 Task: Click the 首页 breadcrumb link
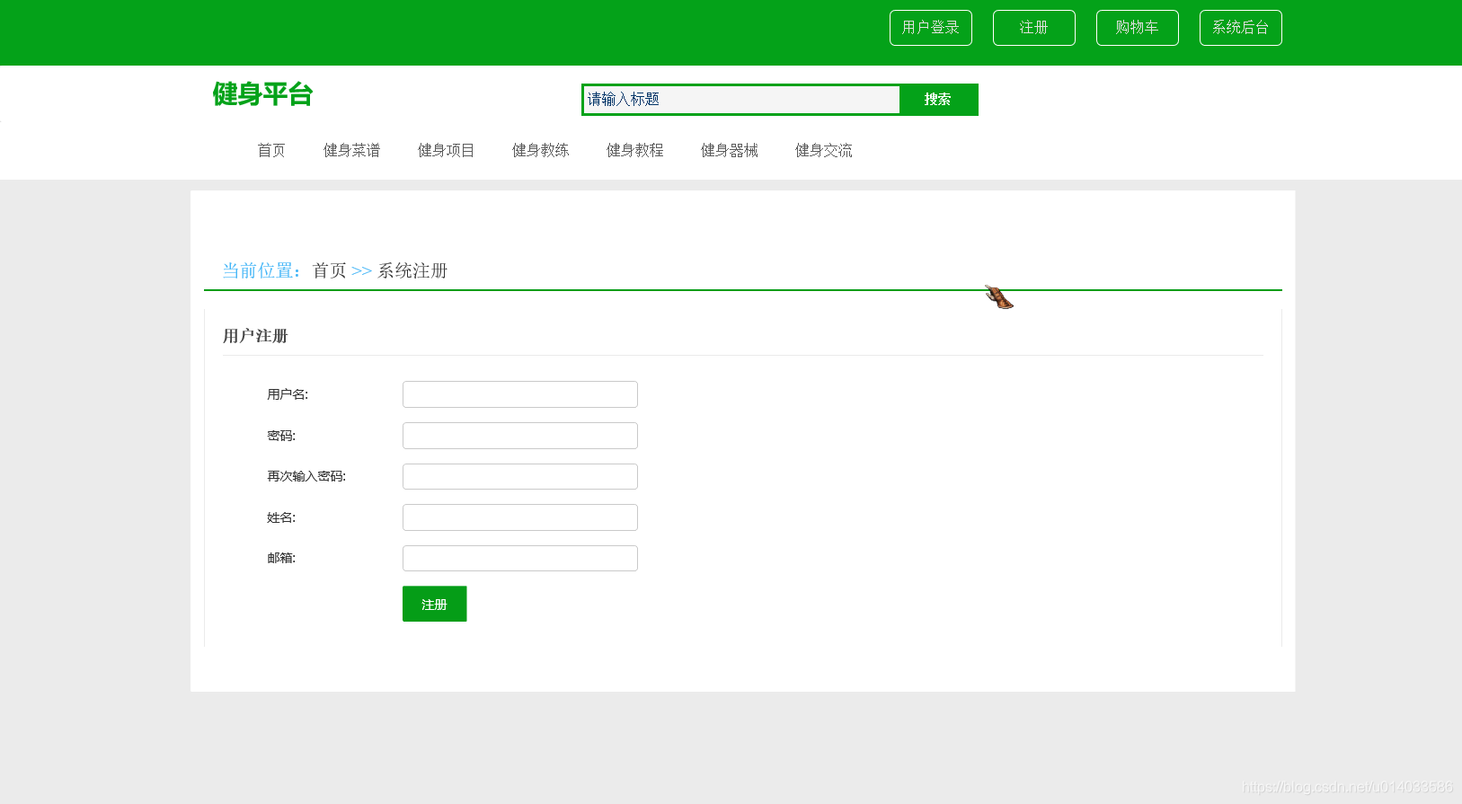[x=329, y=270]
